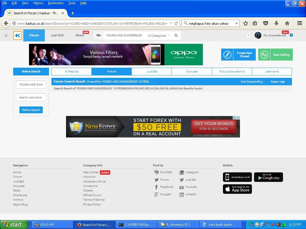This screenshot has height=229, width=306.
Task: Close the NewForex ad with the X icon
Action: coord(238,117)
